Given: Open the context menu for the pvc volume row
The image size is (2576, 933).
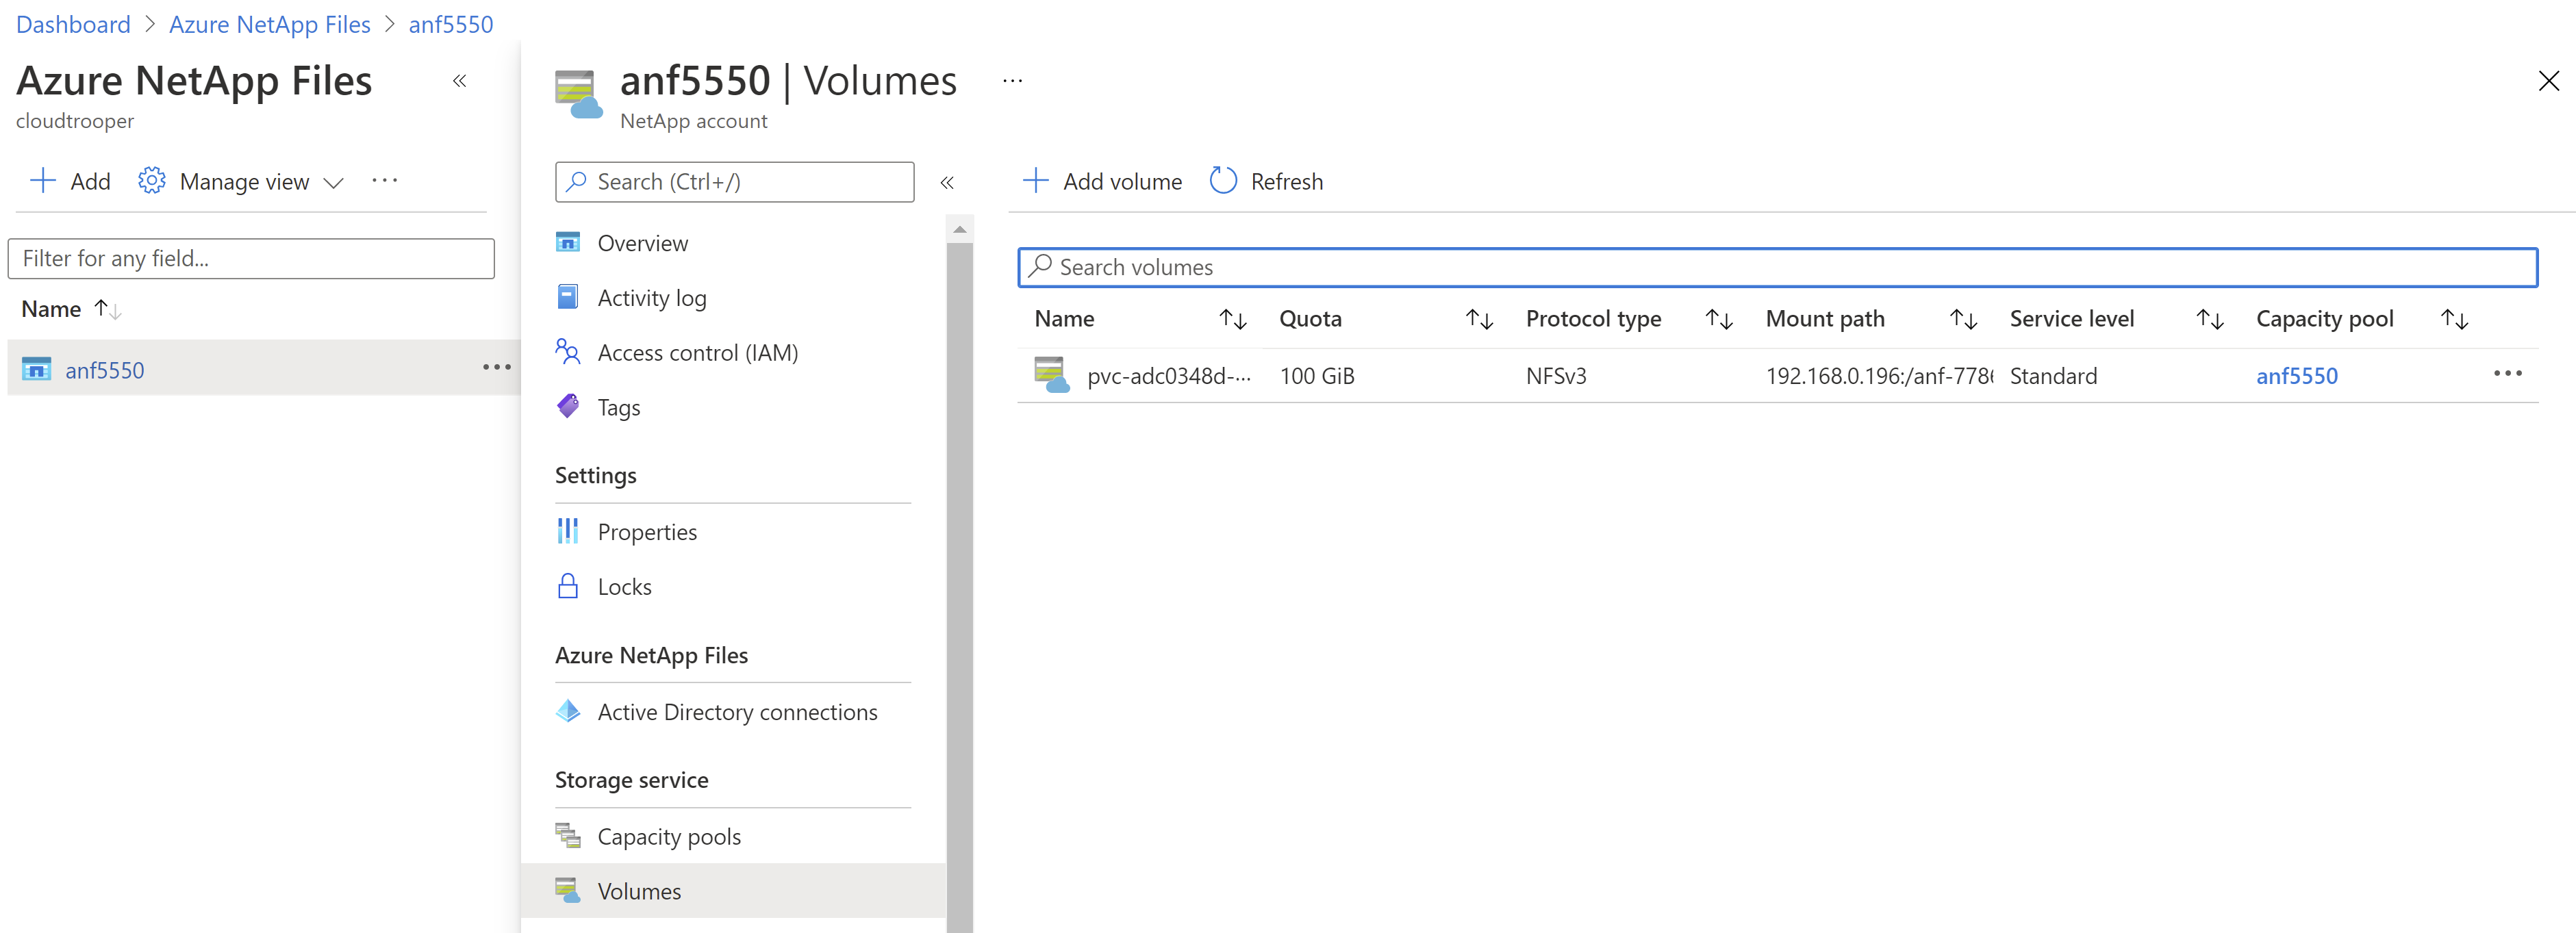Looking at the screenshot, I should 2509,374.
